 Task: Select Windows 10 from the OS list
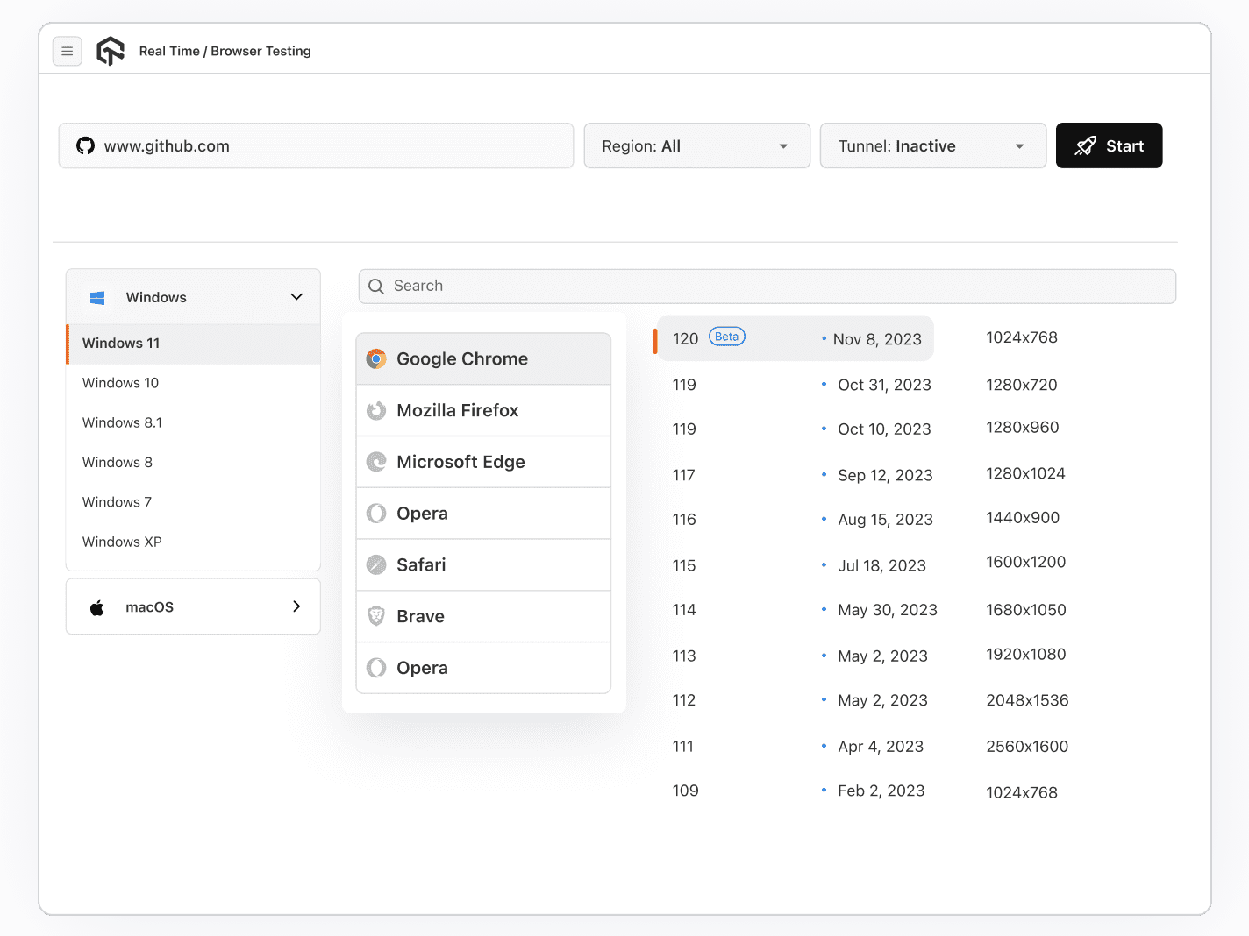pos(121,383)
